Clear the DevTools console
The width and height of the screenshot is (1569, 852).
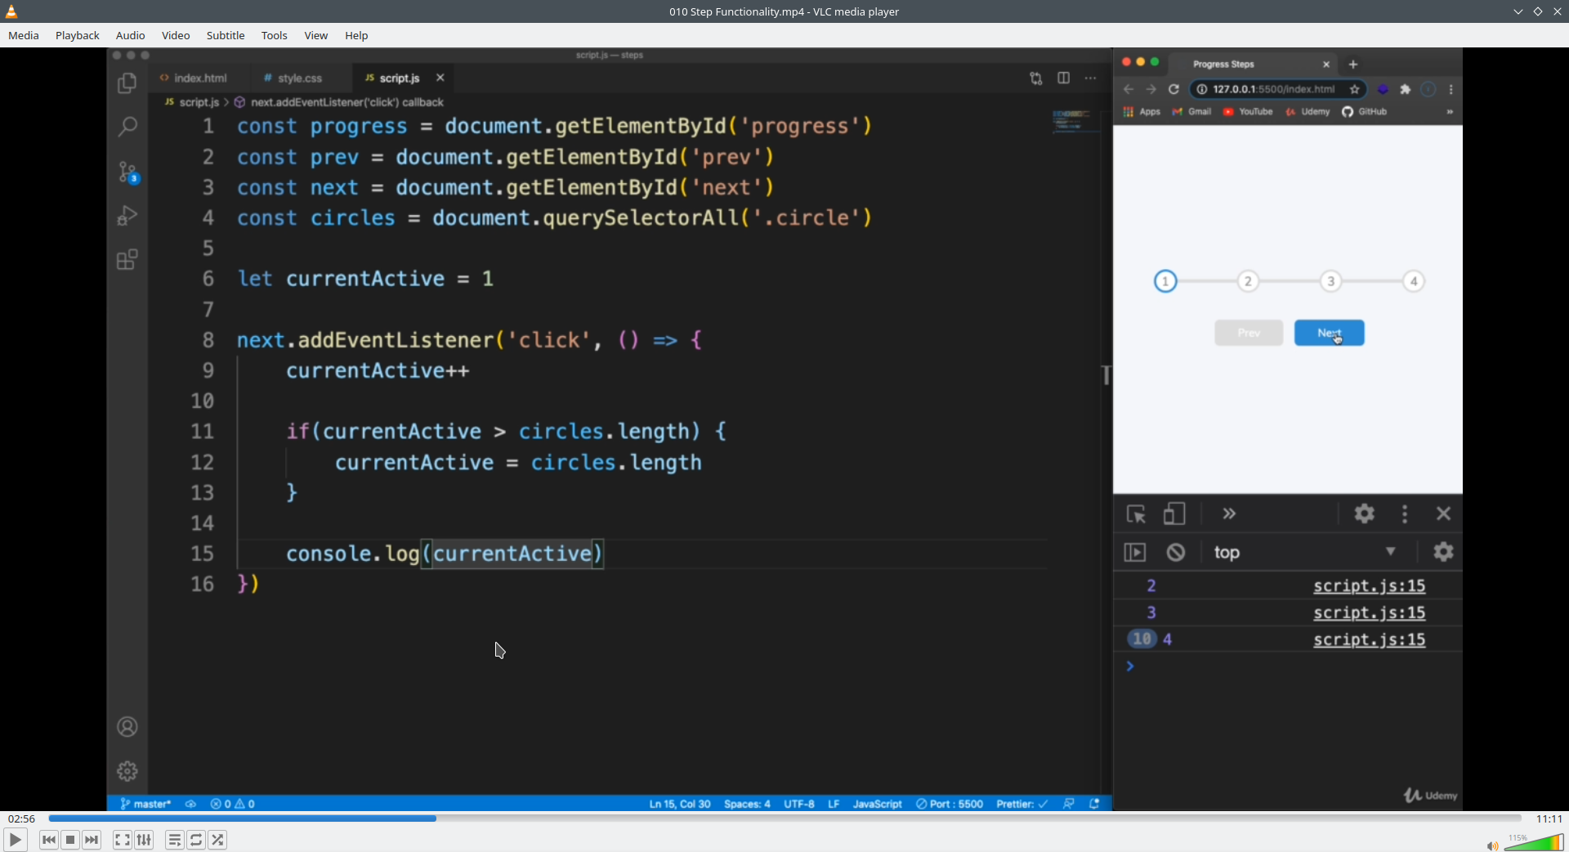click(1176, 552)
